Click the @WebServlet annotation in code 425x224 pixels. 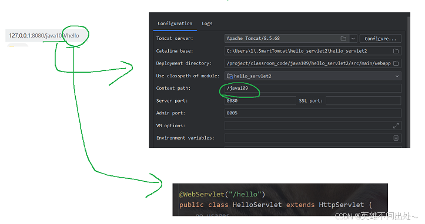(202, 194)
